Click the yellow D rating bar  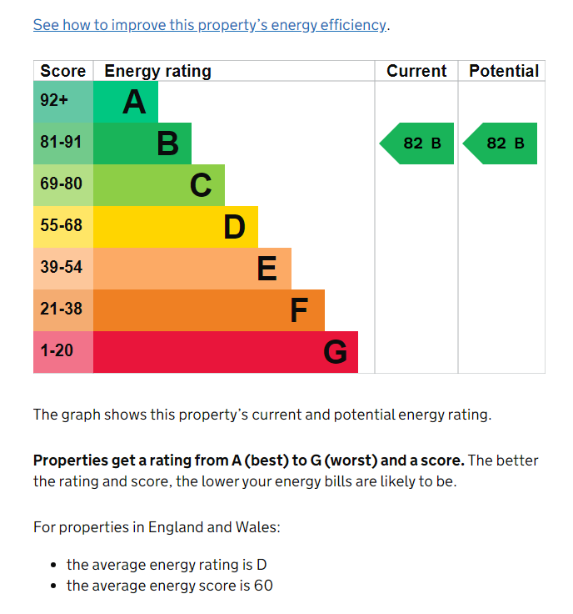tap(176, 227)
